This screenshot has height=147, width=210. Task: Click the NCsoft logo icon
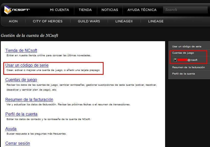click(8, 10)
